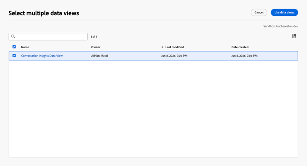Image resolution: width=307 pixels, height=166 pixels.
Task: Sort by the Name column header
Action: (x=25, y=47)
